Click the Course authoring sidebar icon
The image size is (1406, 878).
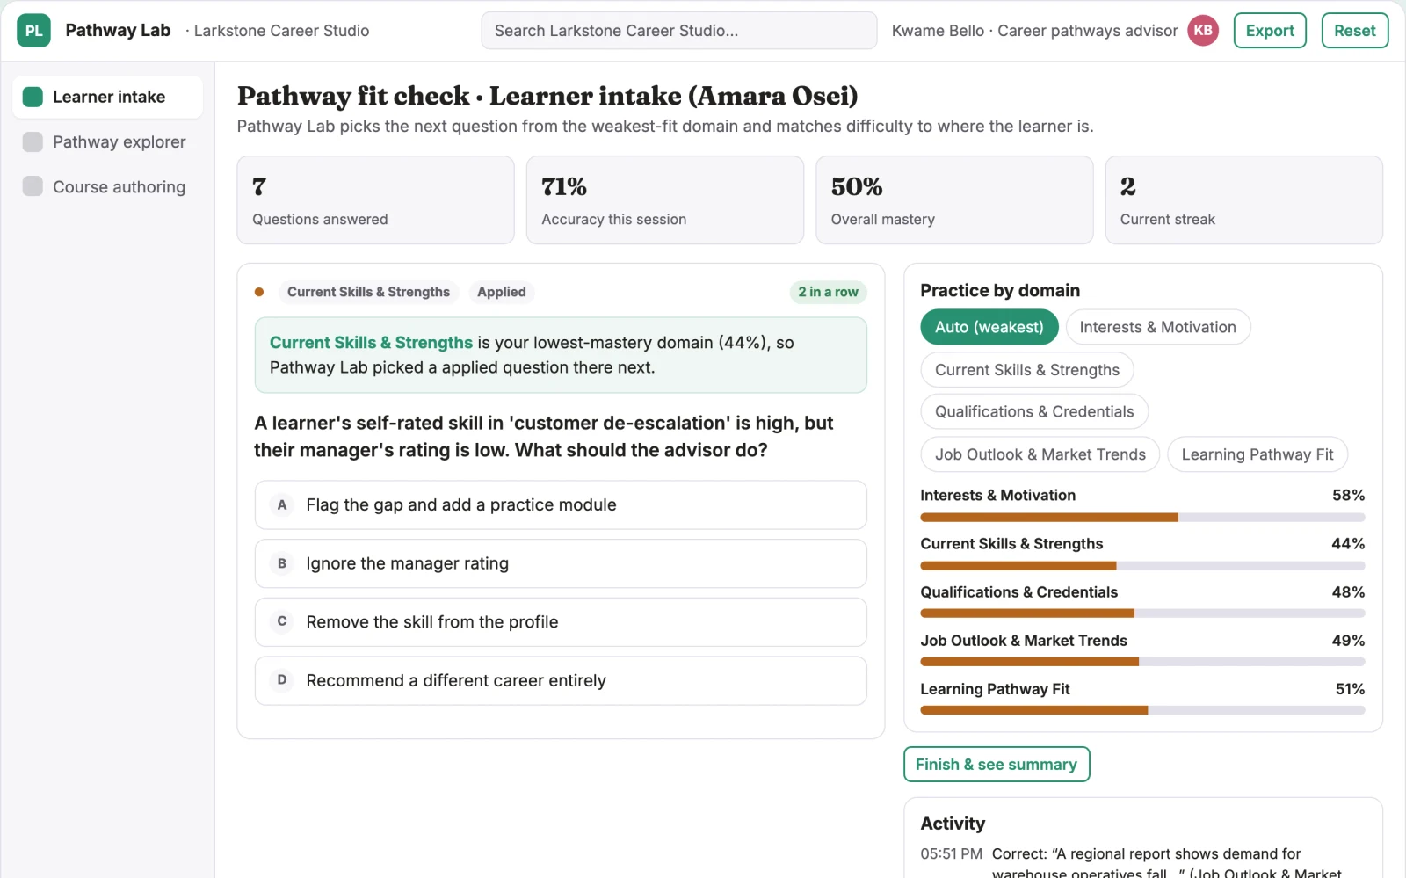pyautogui.click(x=33, y=186)
